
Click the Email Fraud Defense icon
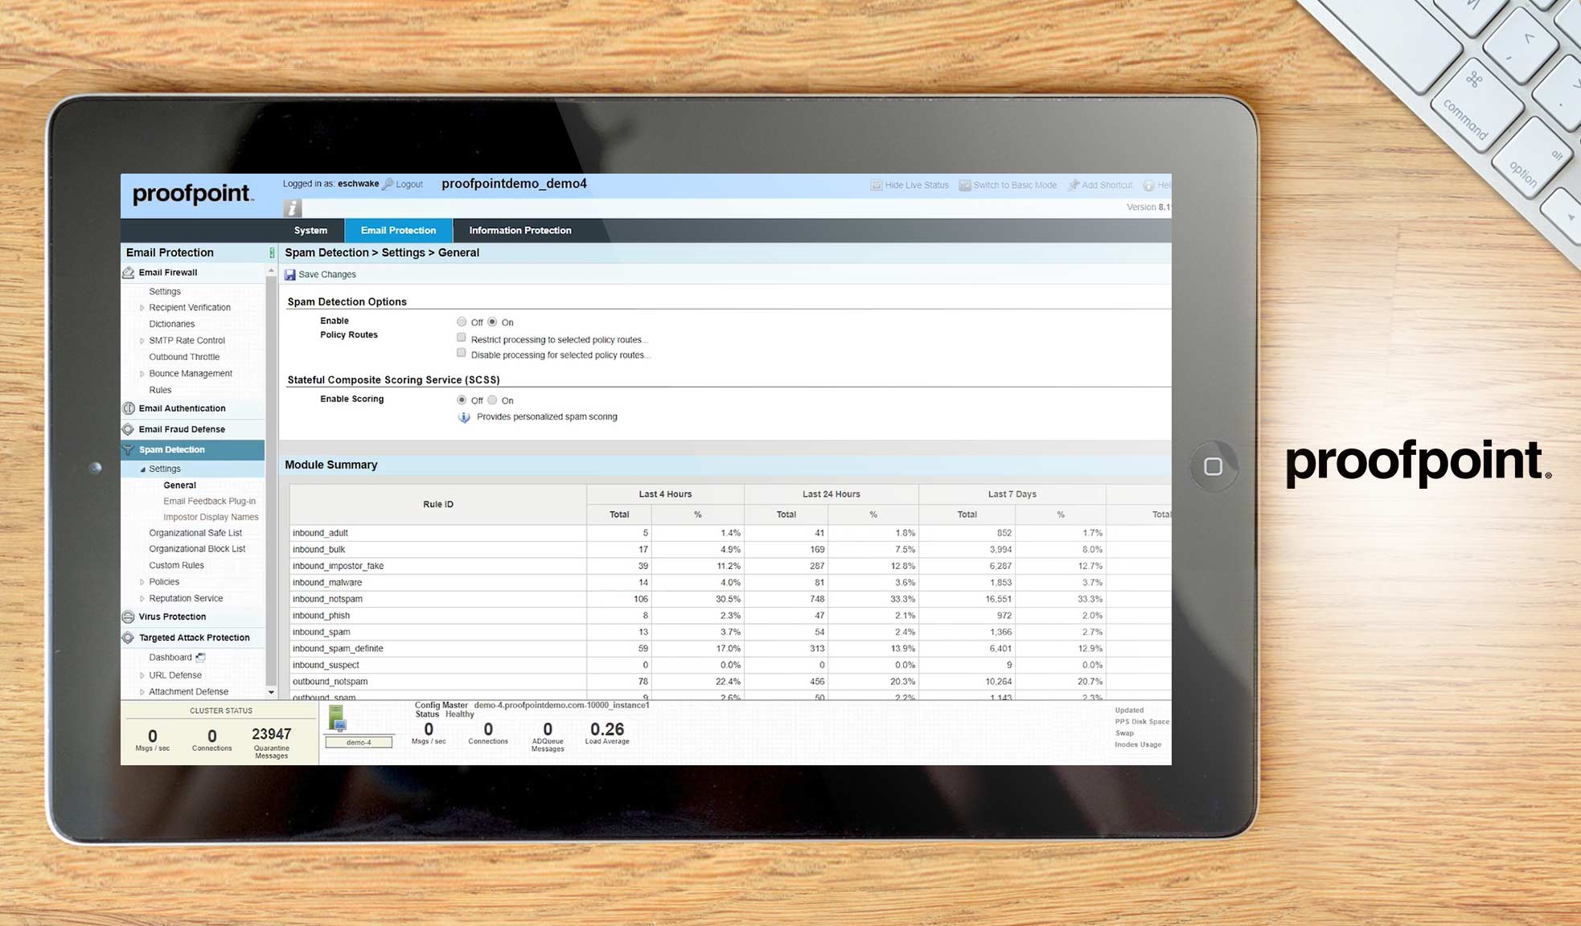[x=128, y=429]
